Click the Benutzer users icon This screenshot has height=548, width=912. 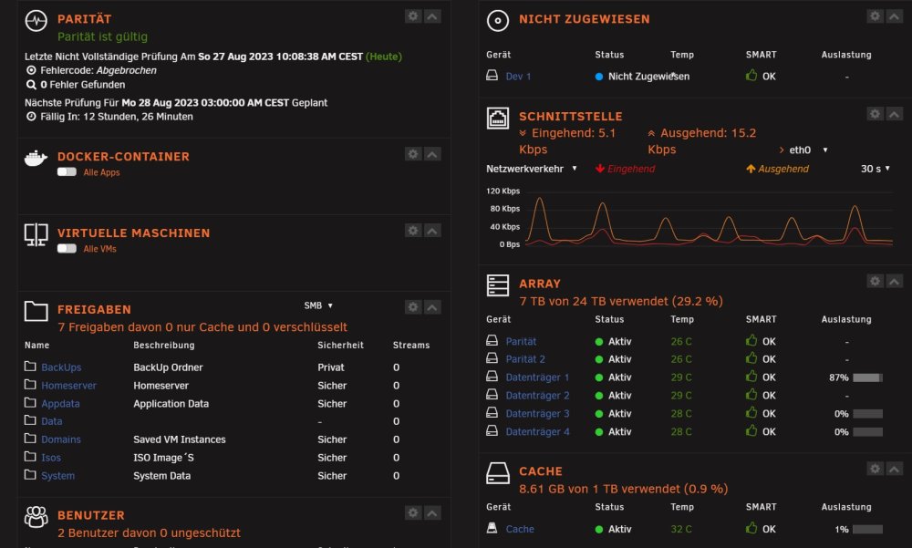(x=36, y=517)
